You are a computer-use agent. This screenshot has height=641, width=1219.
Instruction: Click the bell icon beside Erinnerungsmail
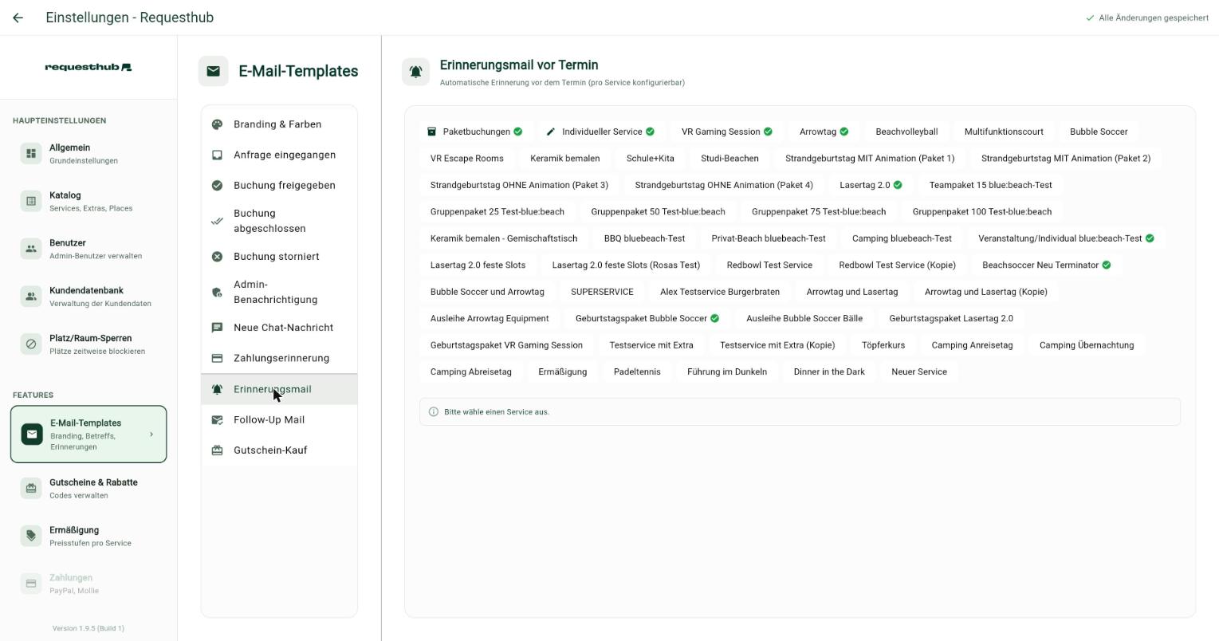pos(217,389)
